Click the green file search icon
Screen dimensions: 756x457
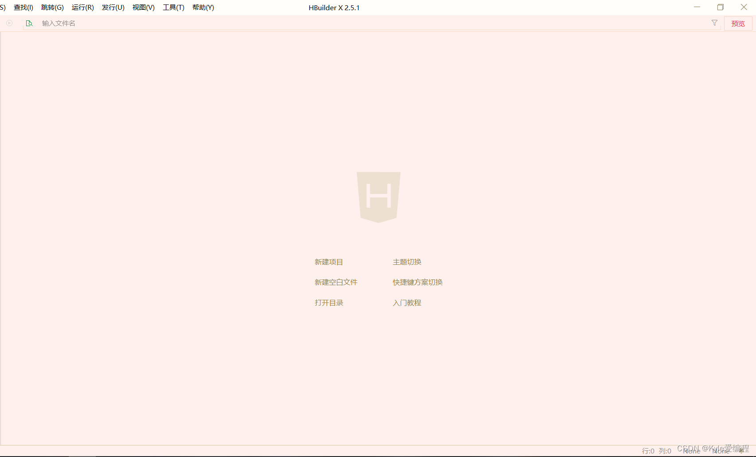click(29, 23)
